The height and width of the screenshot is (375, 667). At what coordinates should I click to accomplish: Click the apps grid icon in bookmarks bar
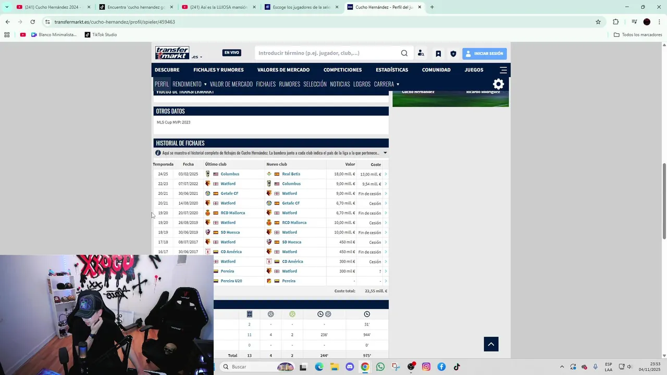(x=7, y=35)
